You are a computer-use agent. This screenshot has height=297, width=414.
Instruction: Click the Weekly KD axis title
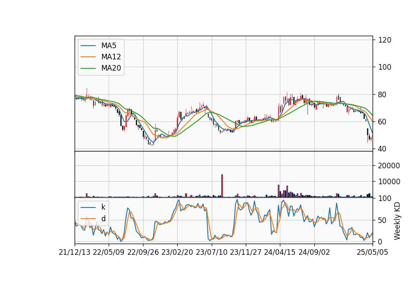coord(397,221)
